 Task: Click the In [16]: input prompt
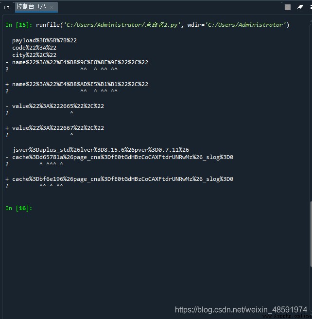point(18,208)
